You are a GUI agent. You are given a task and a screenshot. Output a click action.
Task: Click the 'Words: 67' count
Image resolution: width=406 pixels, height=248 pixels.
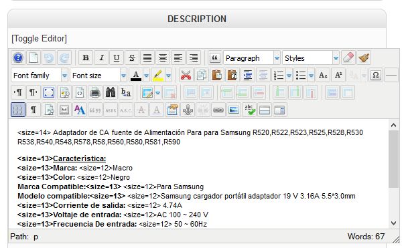click(x=366, y=237)
